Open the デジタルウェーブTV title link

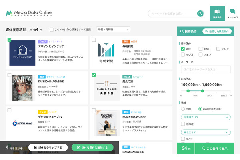tap(50, 117)
